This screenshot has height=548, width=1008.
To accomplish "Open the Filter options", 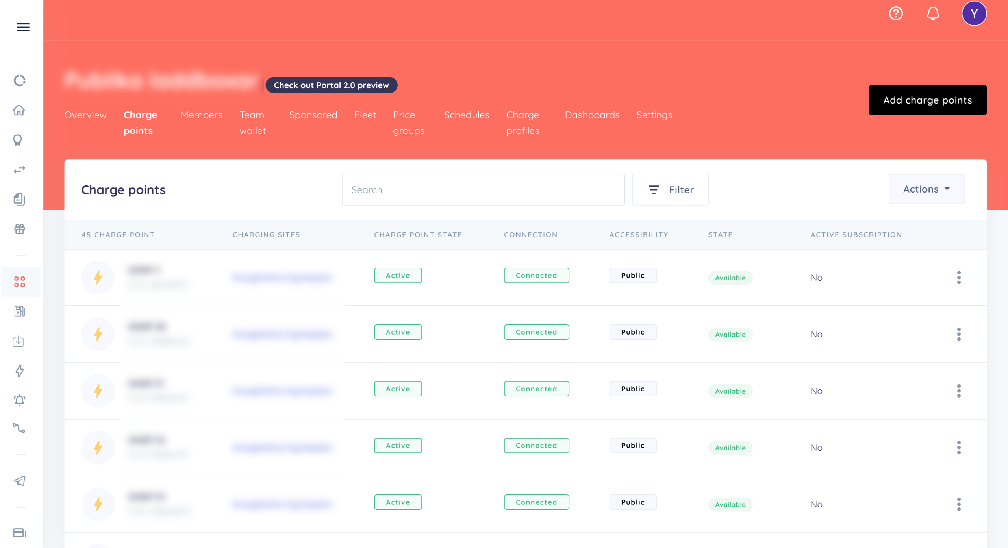I will point(670,190).
